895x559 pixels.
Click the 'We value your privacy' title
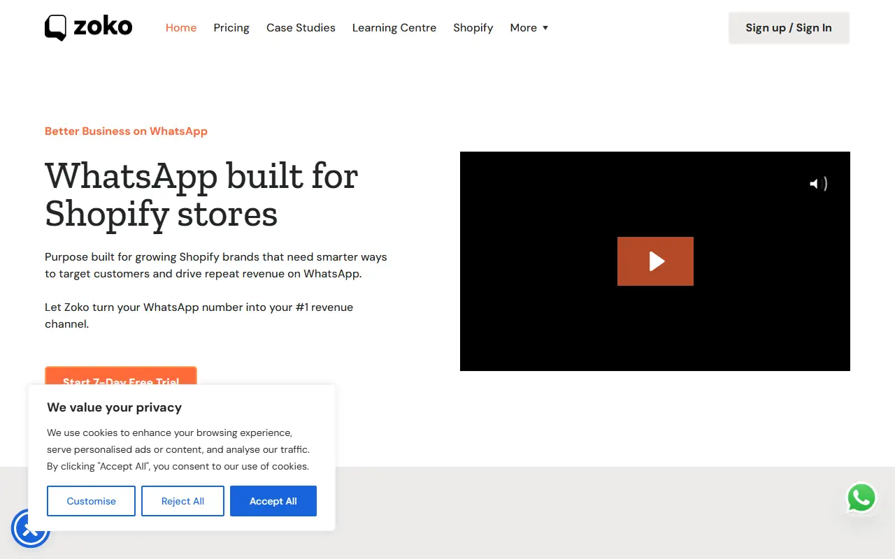click(114, 407)
